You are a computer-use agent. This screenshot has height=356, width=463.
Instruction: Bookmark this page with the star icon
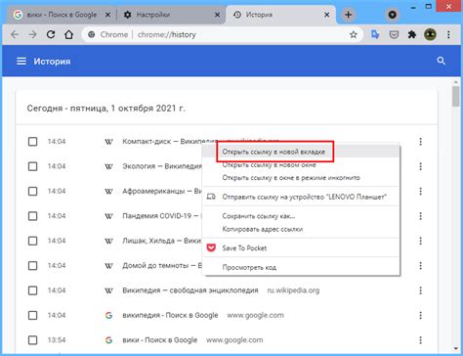354,34
